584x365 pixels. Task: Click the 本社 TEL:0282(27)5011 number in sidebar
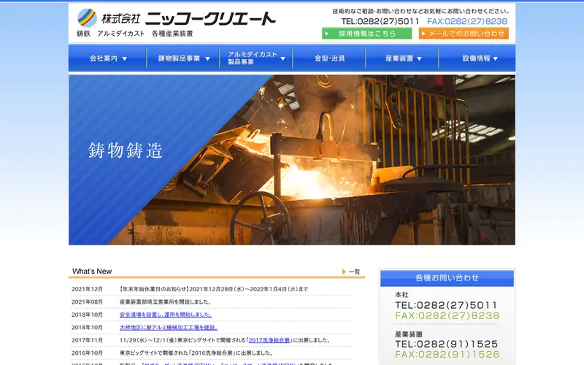[446, 305]
